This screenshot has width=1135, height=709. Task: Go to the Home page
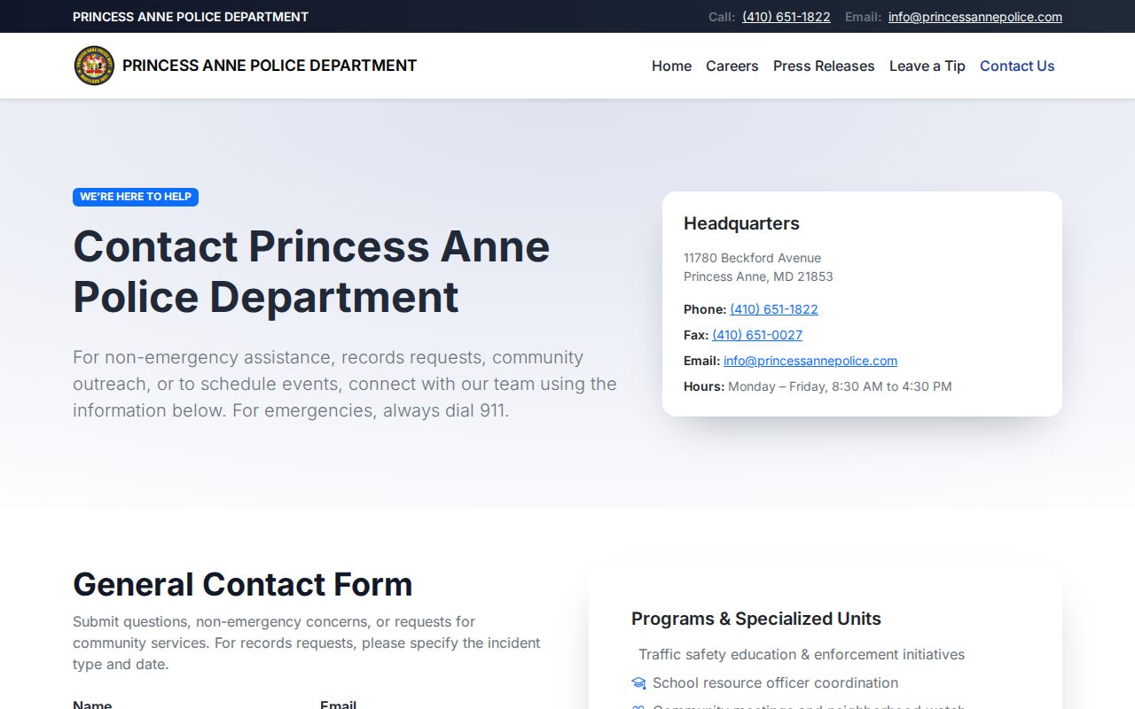pos(671,66)
